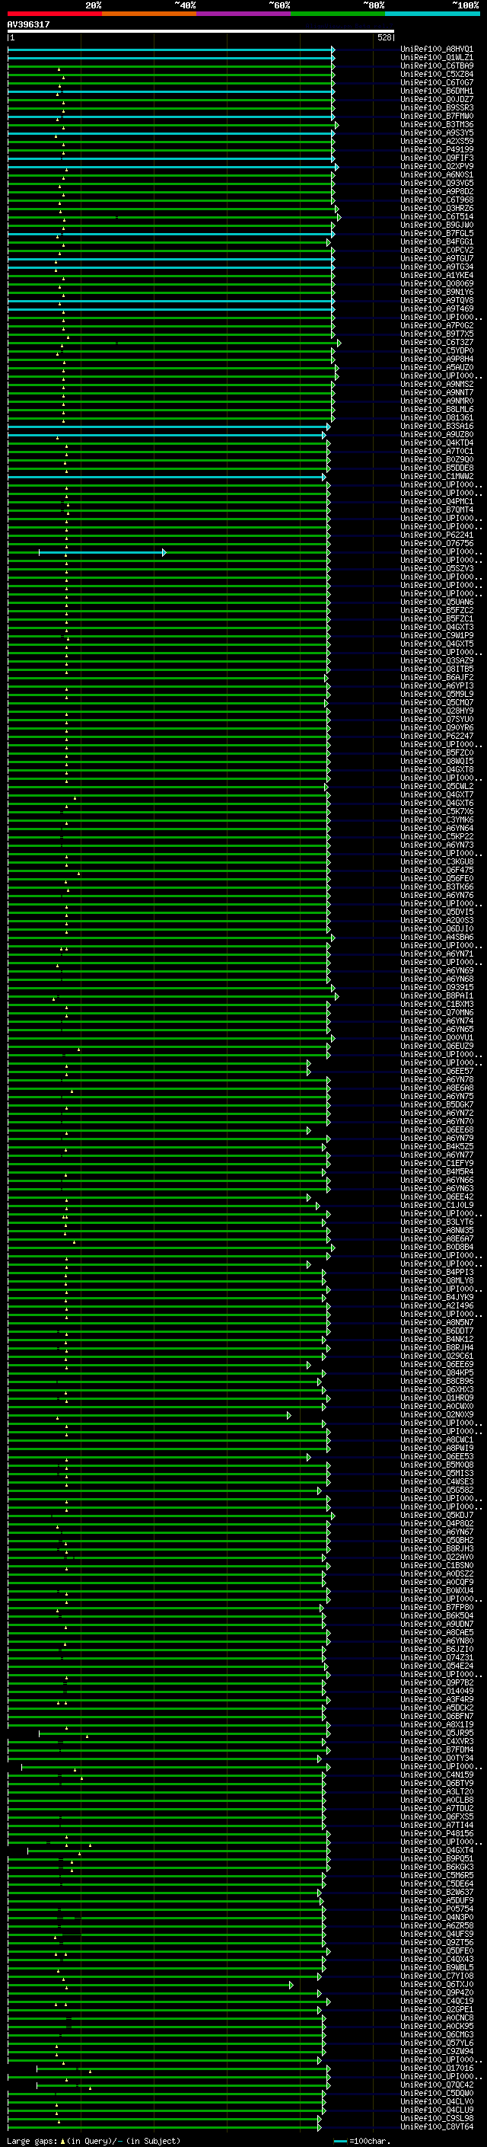
Task: Select hit label UniRef100_C6T514
Action: click(437, 217)
